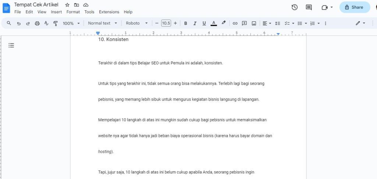
Task: Open the File menu
Action: coord(18,12)
